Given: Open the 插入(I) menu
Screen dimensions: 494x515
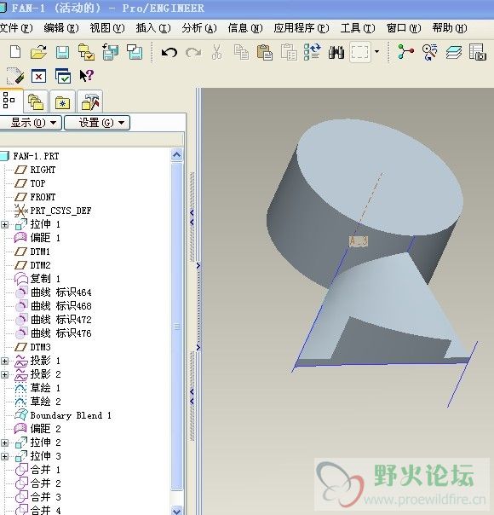Looking at the screenshot, I should click(x=153, y=28).
